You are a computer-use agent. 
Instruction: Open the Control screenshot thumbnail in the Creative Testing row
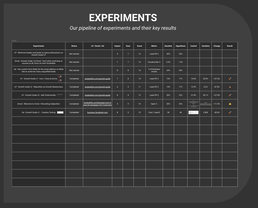[x=194, y=112]
